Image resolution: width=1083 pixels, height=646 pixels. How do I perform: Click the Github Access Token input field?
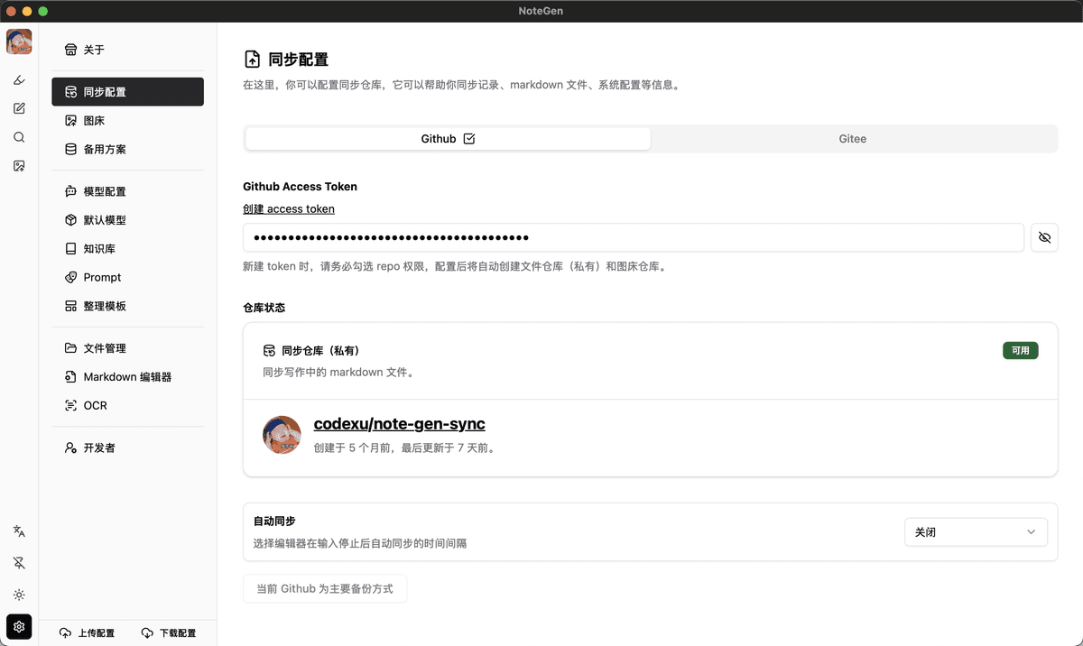point(633,237)
